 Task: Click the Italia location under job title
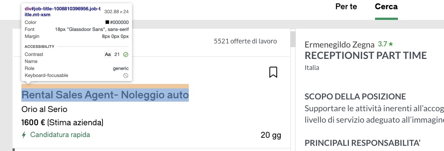tap(312, 68)
